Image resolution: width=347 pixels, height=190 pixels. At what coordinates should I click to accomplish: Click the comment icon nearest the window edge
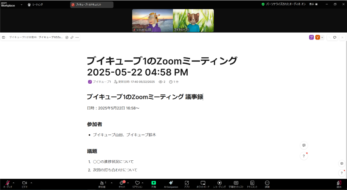342,163
